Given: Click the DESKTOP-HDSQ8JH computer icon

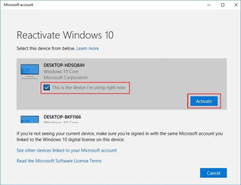Looking at the screenshot, I should point(30,71).
